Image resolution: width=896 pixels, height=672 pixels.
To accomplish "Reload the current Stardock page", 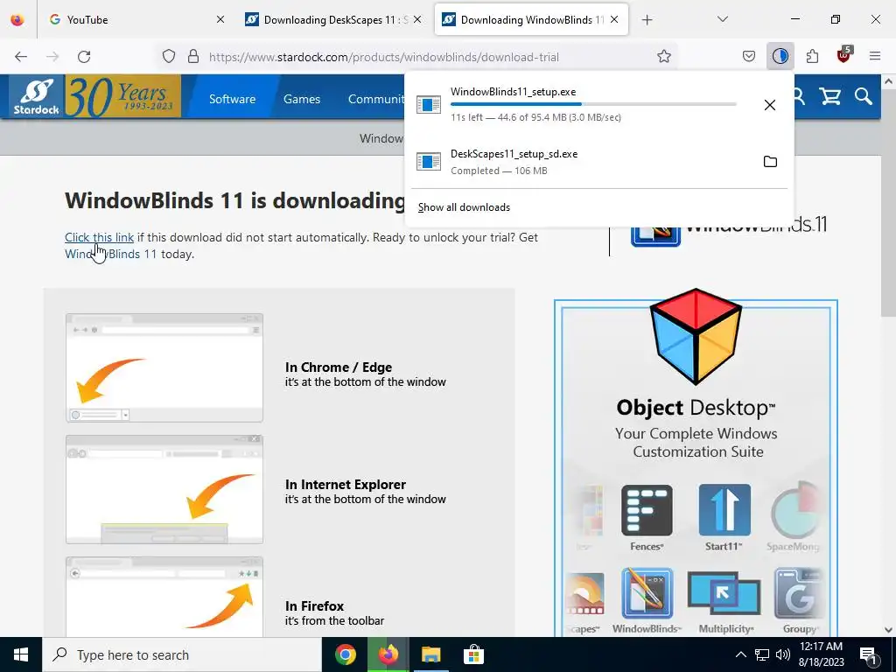I will coord(84,57).
